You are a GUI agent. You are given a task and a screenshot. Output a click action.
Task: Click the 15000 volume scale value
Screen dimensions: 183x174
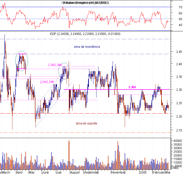(x=178, y=159)
